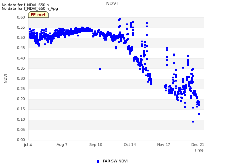Click the 0.30 y-axis tick label
This screenshot has width=225, height=168.
[21, 78]
